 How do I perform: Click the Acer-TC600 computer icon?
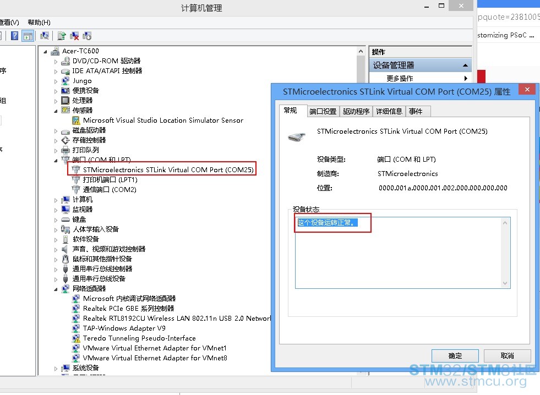tap(55, 51)
